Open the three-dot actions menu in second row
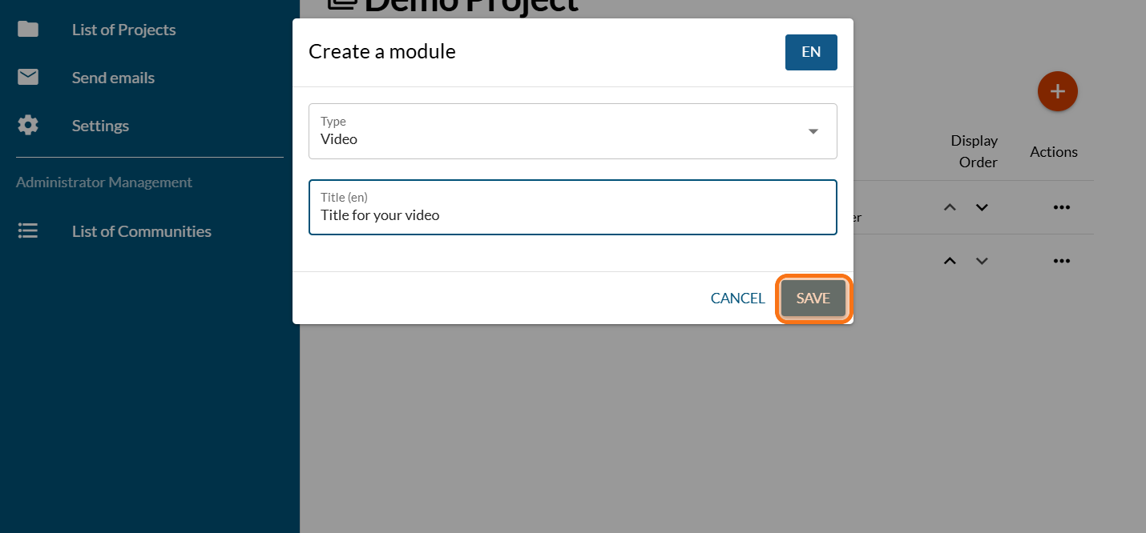This screenshot has width=1146, height=533. click(1062, 261)
